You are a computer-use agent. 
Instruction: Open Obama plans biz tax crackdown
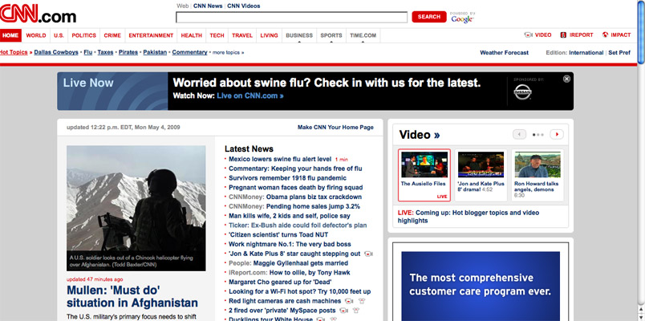[314, 197]
